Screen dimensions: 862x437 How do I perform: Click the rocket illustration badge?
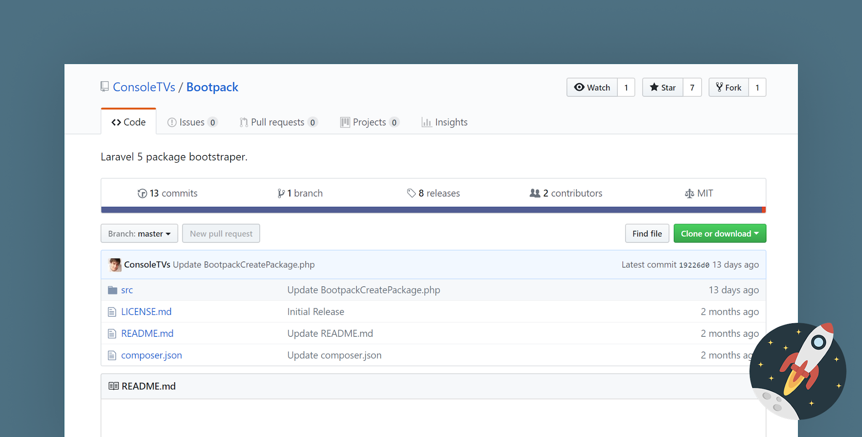[798, 371]
